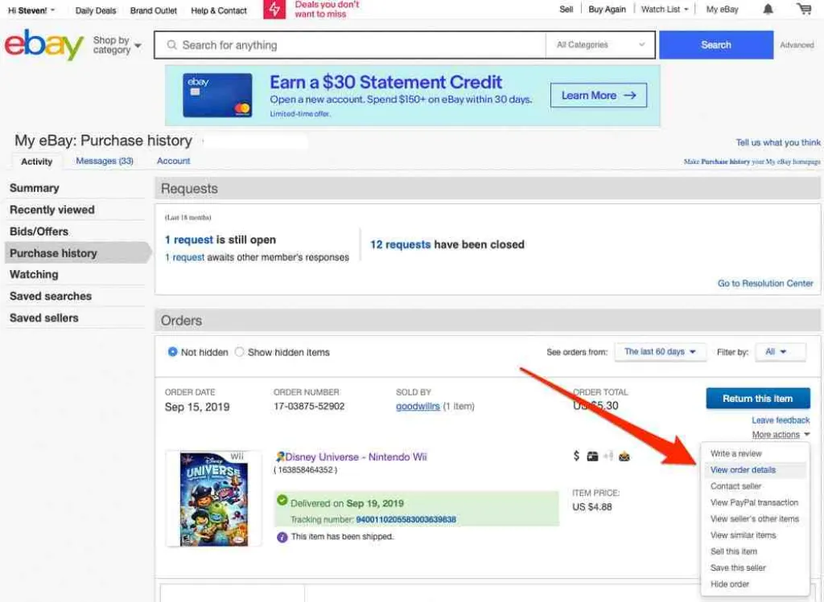This screenshot has height=602, width=824.
Task: Open the Tell us what you think link
Action: pyautogui.click(x=778, y=142)
